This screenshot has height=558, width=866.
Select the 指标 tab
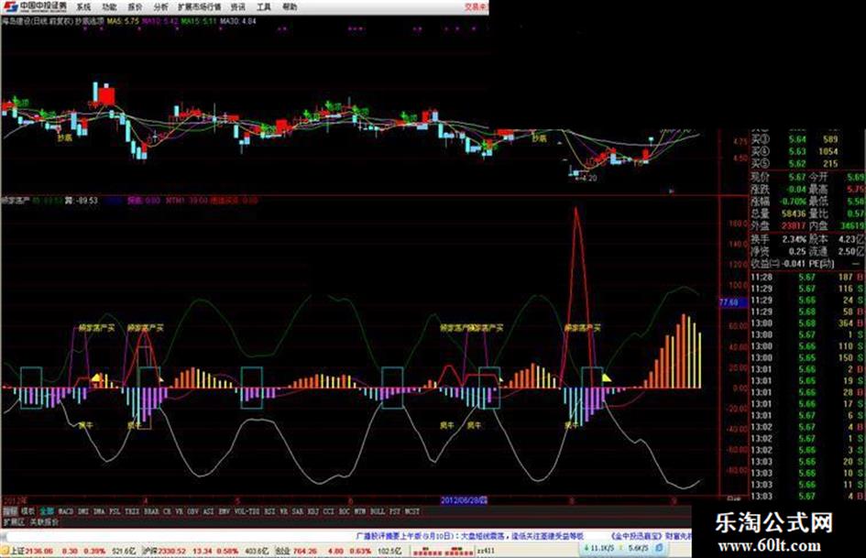tap(10, 511)
